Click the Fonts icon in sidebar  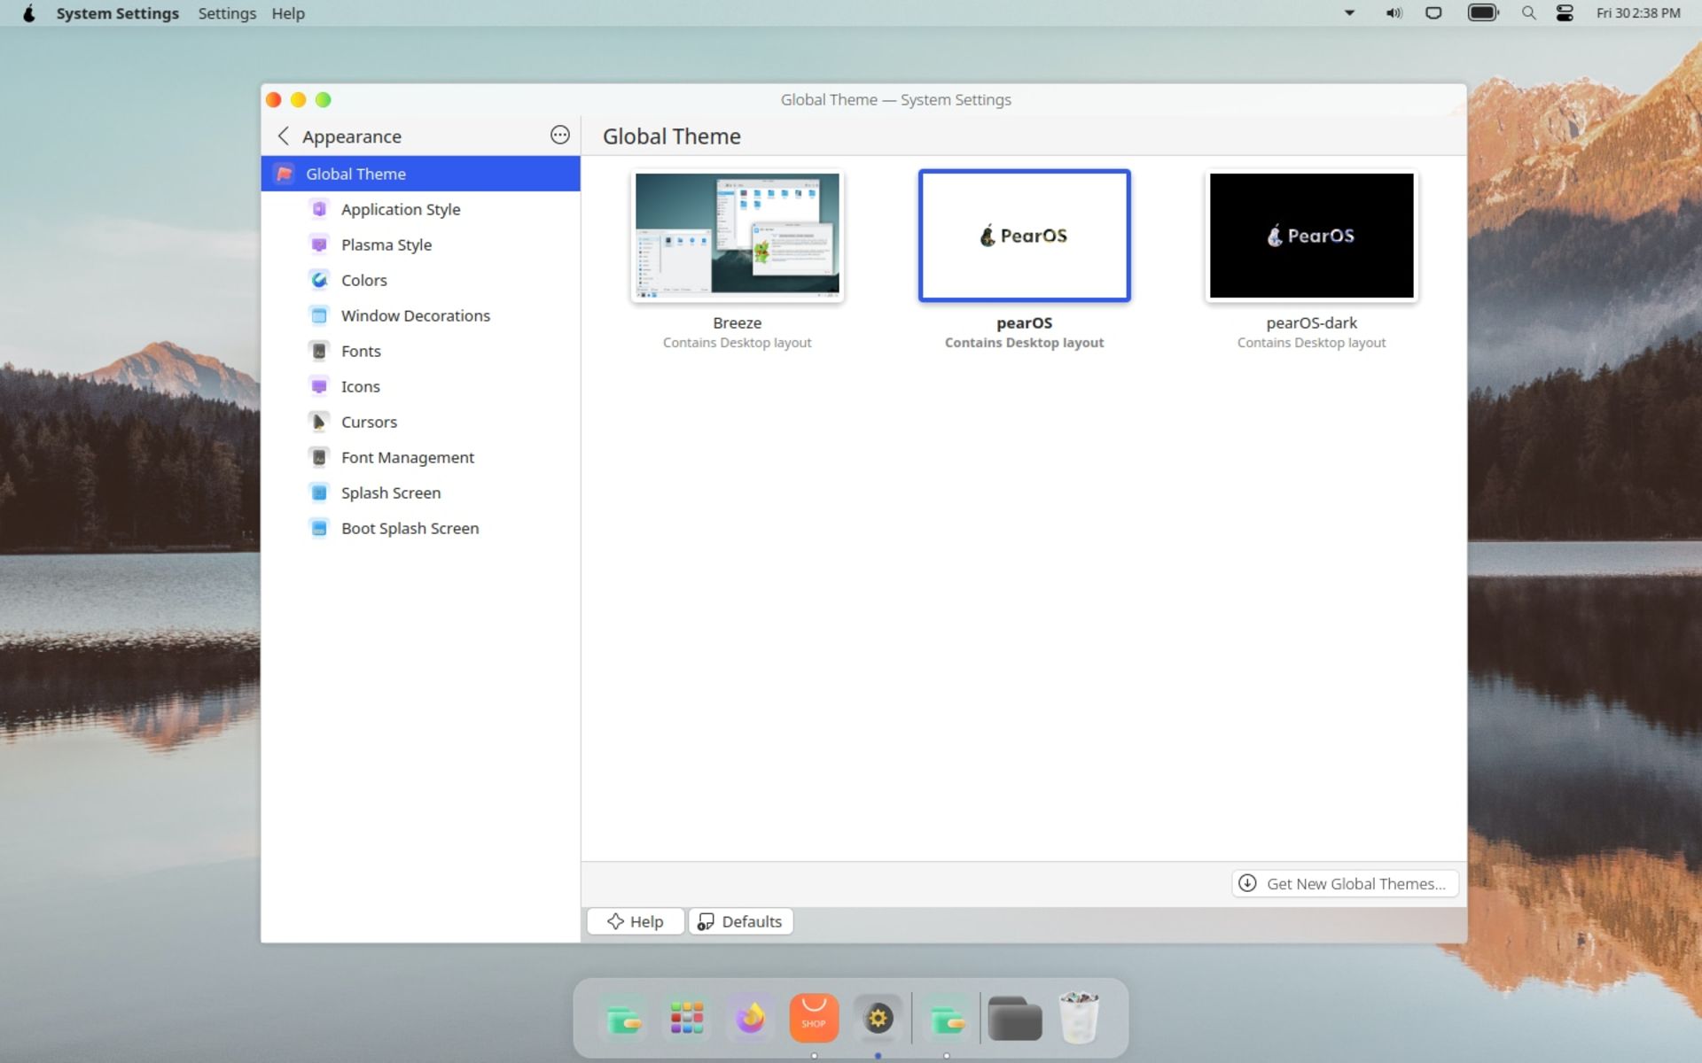(x=319, y=351)
